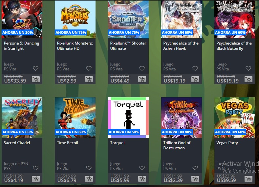Open Psychedelica of the Black Butterfly title link
This screenshot has width=259, height=187.
(x=234, y=46)
